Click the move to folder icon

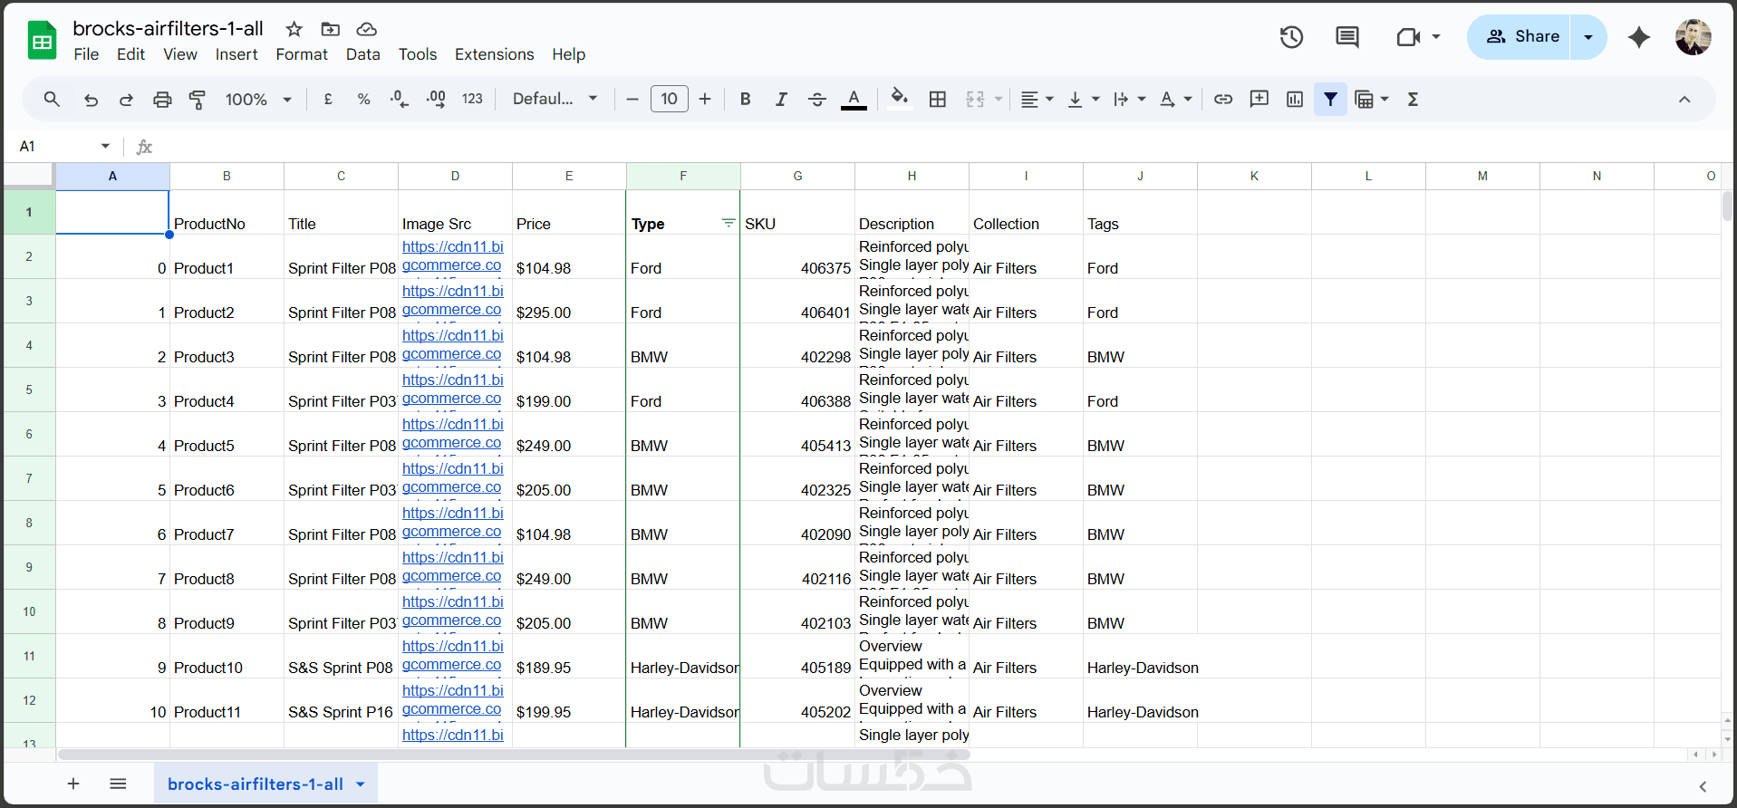coord(330,29)
